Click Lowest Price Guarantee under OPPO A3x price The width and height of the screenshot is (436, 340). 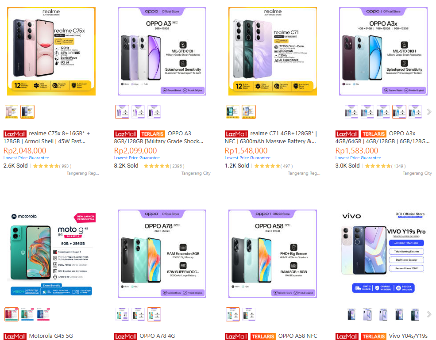pyautogui.click(x=358, y=158)
